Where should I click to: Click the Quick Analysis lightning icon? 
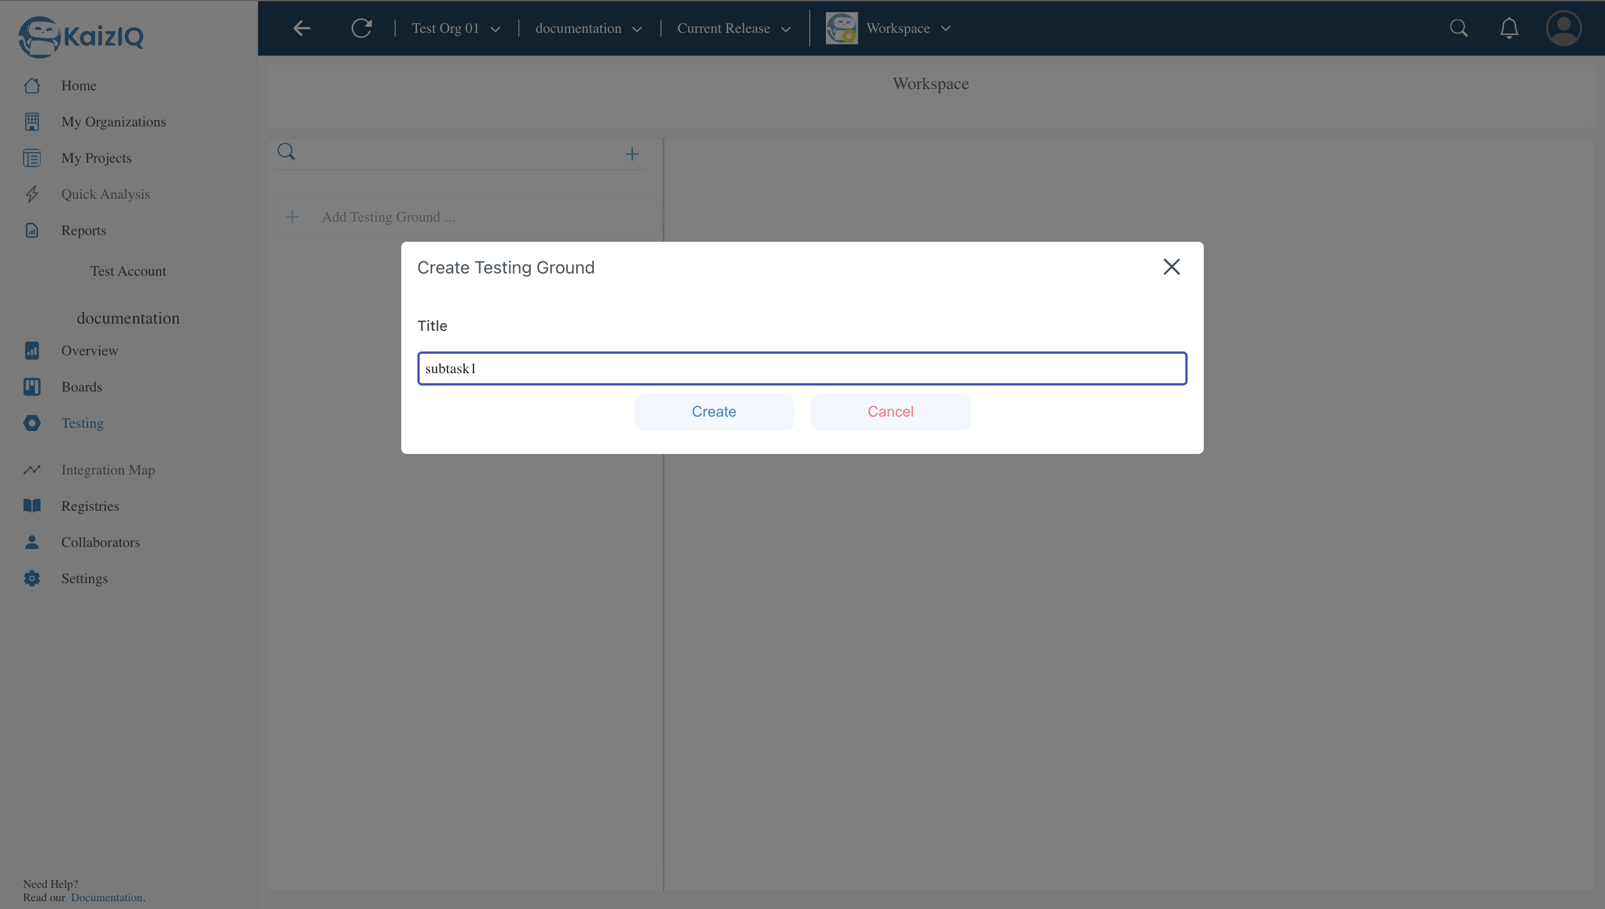32,194
